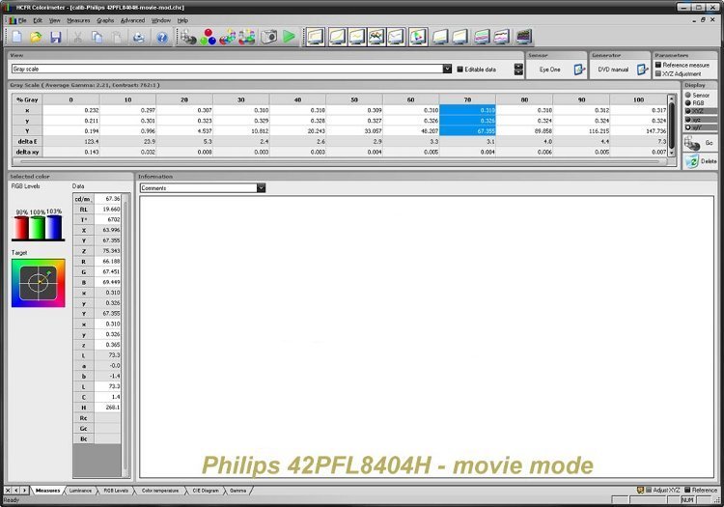Screen dimensions: 724x507
Task: Configure the DVD manual generator icon
Action: (641, 70)
